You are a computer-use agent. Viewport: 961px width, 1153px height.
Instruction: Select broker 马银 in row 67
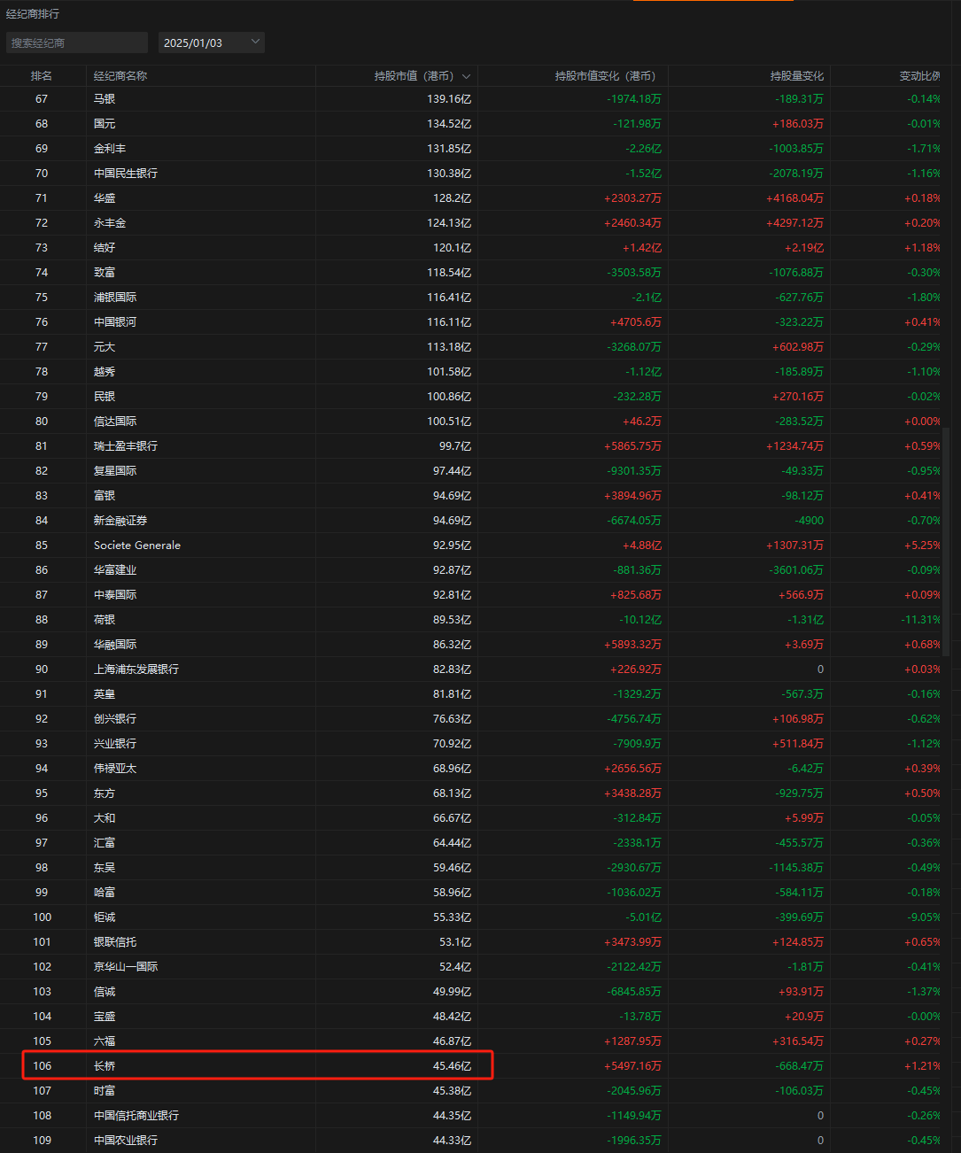click(105, 99)
